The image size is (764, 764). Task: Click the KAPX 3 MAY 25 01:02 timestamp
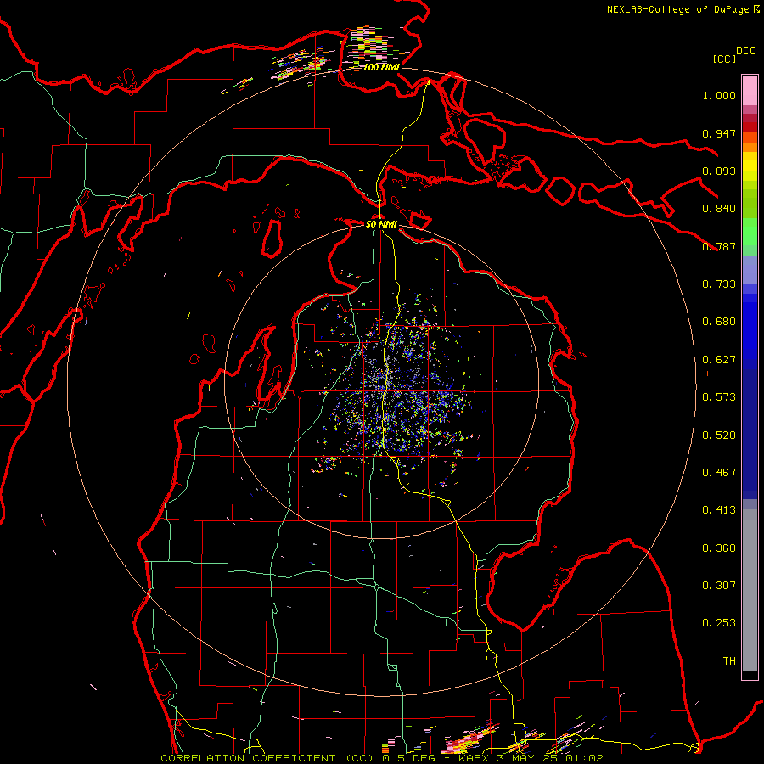point(531,758)
